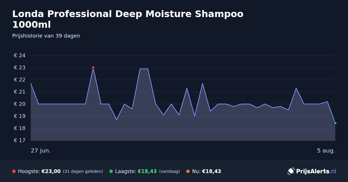Image resolution: width=348 pixels, height=182 pixels.
Task: Click the orange Nu legend dot
Action: click(188, 171)
